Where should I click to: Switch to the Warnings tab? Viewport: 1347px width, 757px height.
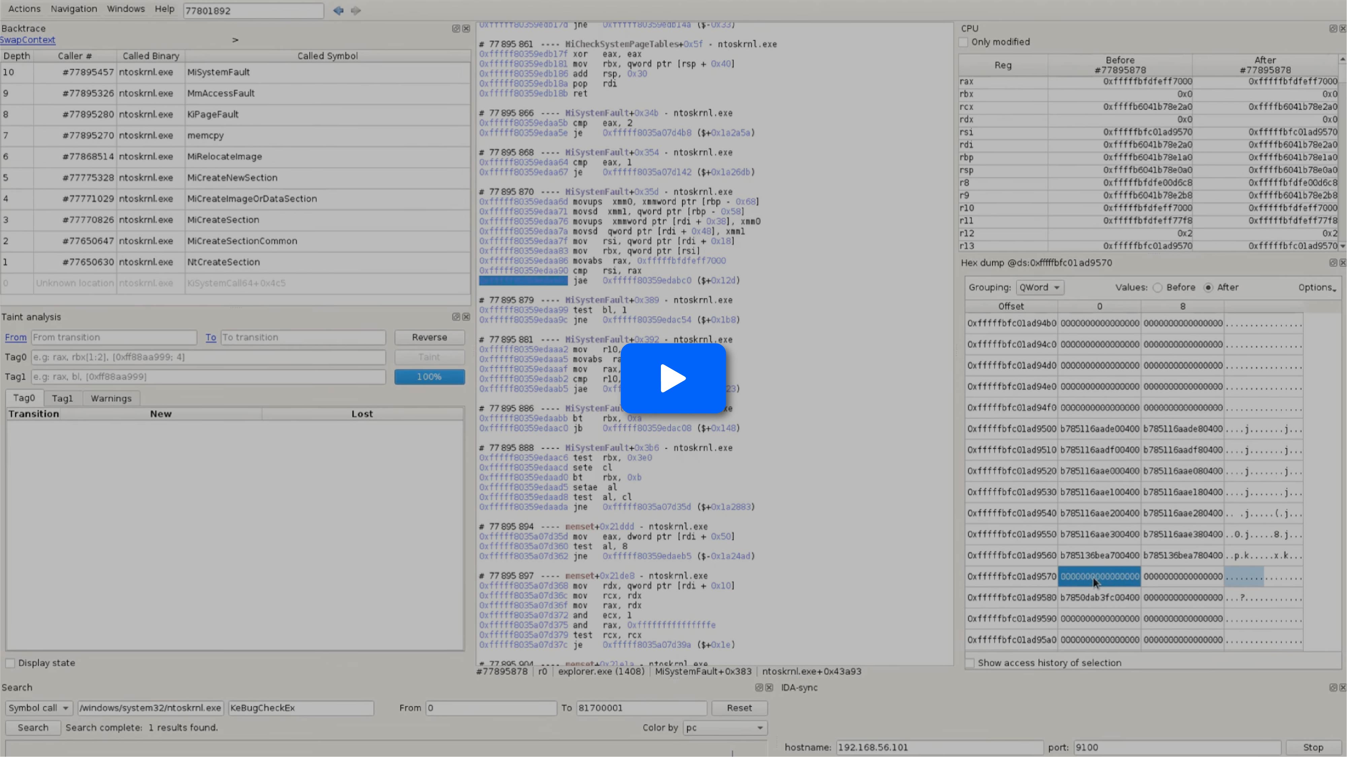point(111,399)
